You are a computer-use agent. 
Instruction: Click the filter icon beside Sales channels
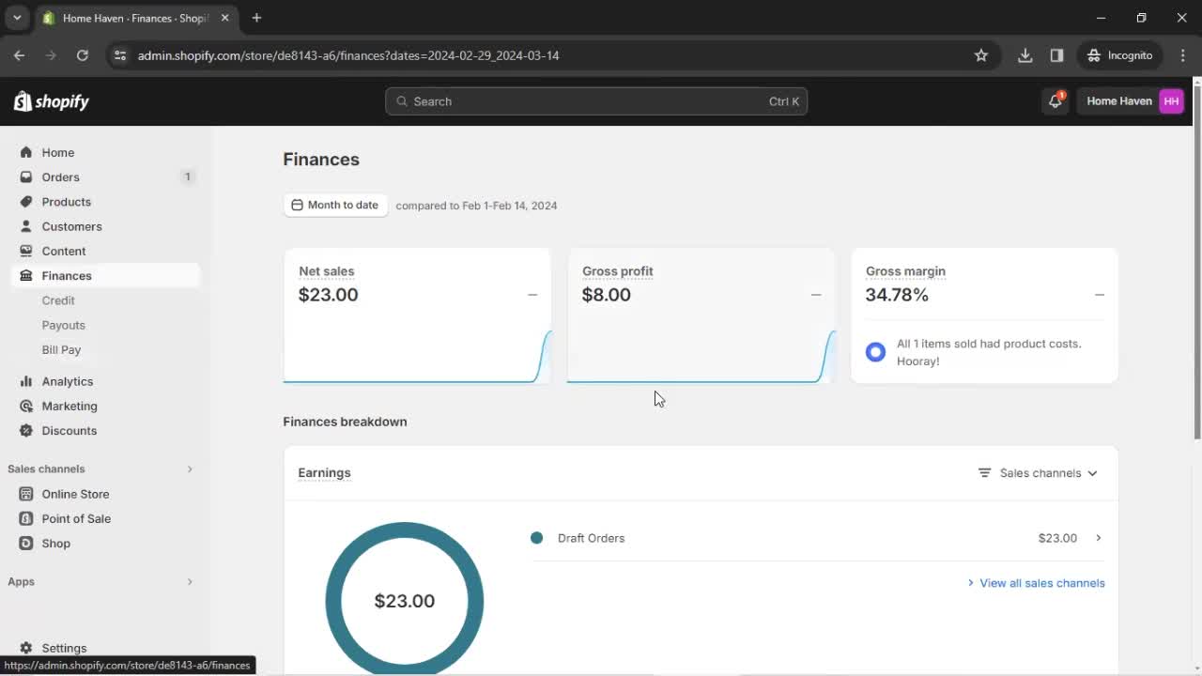pyautogui.click(x=984, y=473)
